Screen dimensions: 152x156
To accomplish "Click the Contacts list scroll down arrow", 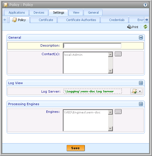I will pyautogui.click(x=110, y=71).
